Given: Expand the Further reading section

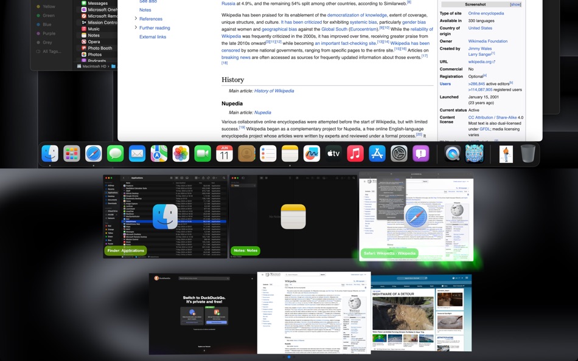Looking at the screenshot, I should click(x=136, y=28).
